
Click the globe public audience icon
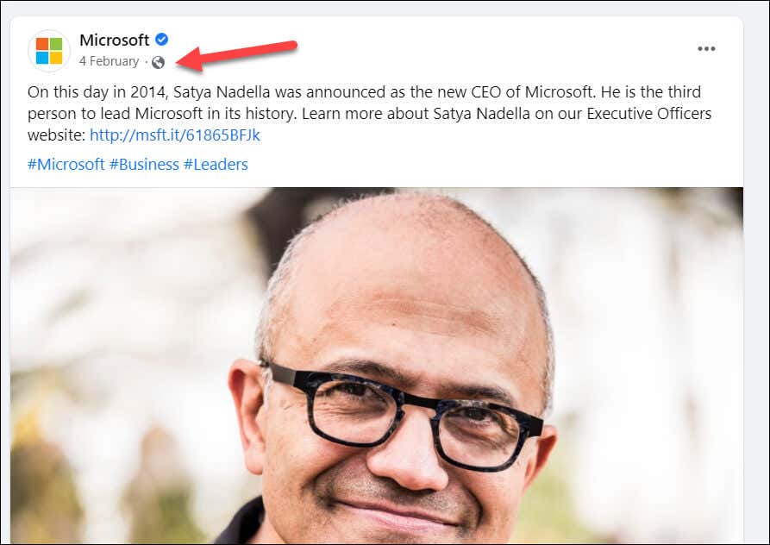(x=158, y=62)
